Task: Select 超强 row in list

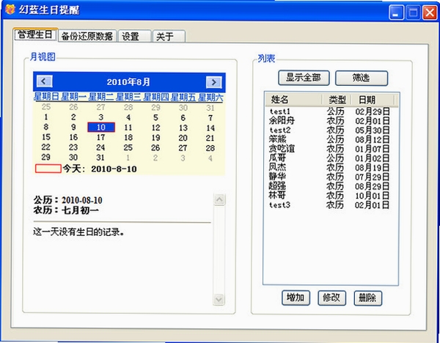Action: click(x=330, y=186)
